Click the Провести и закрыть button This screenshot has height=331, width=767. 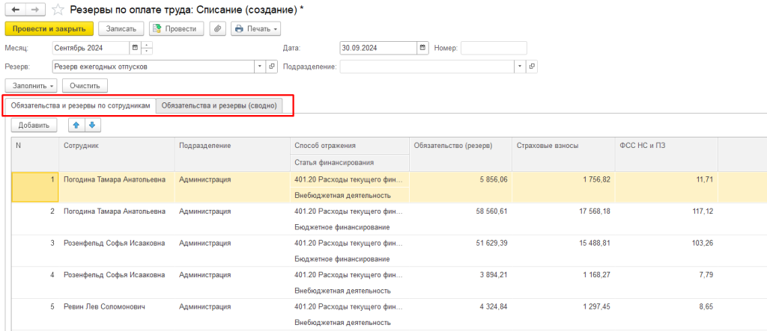coord(49,29)
